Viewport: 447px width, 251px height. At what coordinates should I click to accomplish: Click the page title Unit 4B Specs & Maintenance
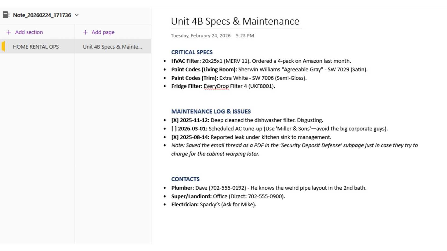coord(235,21)
